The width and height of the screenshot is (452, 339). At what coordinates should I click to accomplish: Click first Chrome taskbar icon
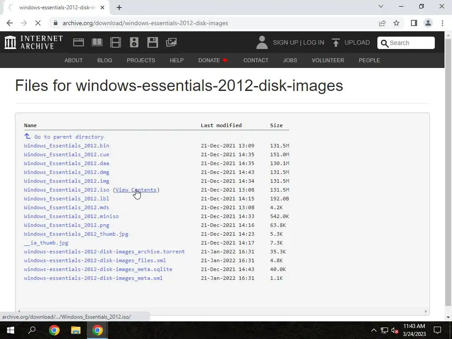[54, 330]
